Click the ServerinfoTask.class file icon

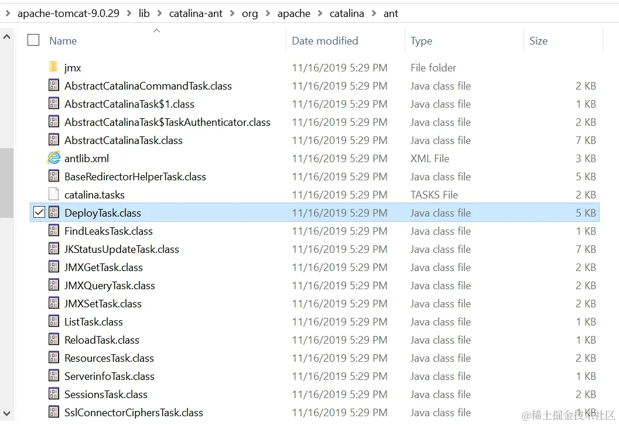pyautogui.click(x=54, y=376)
